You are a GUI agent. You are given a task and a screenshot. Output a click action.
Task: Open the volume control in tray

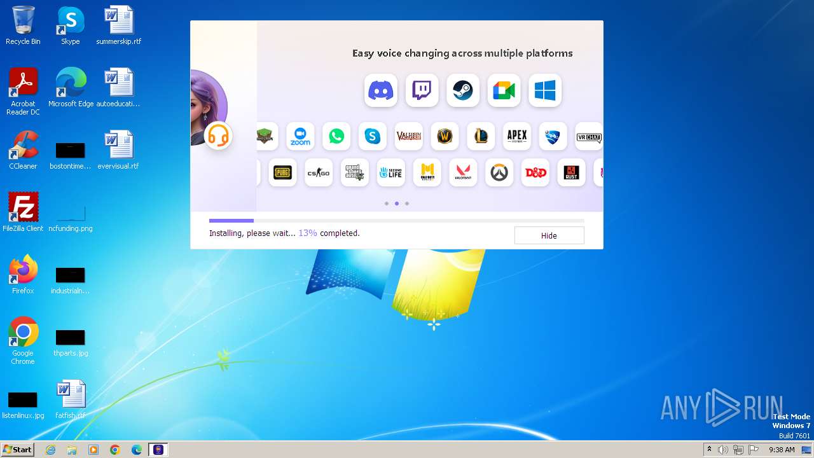pos(723,450)
